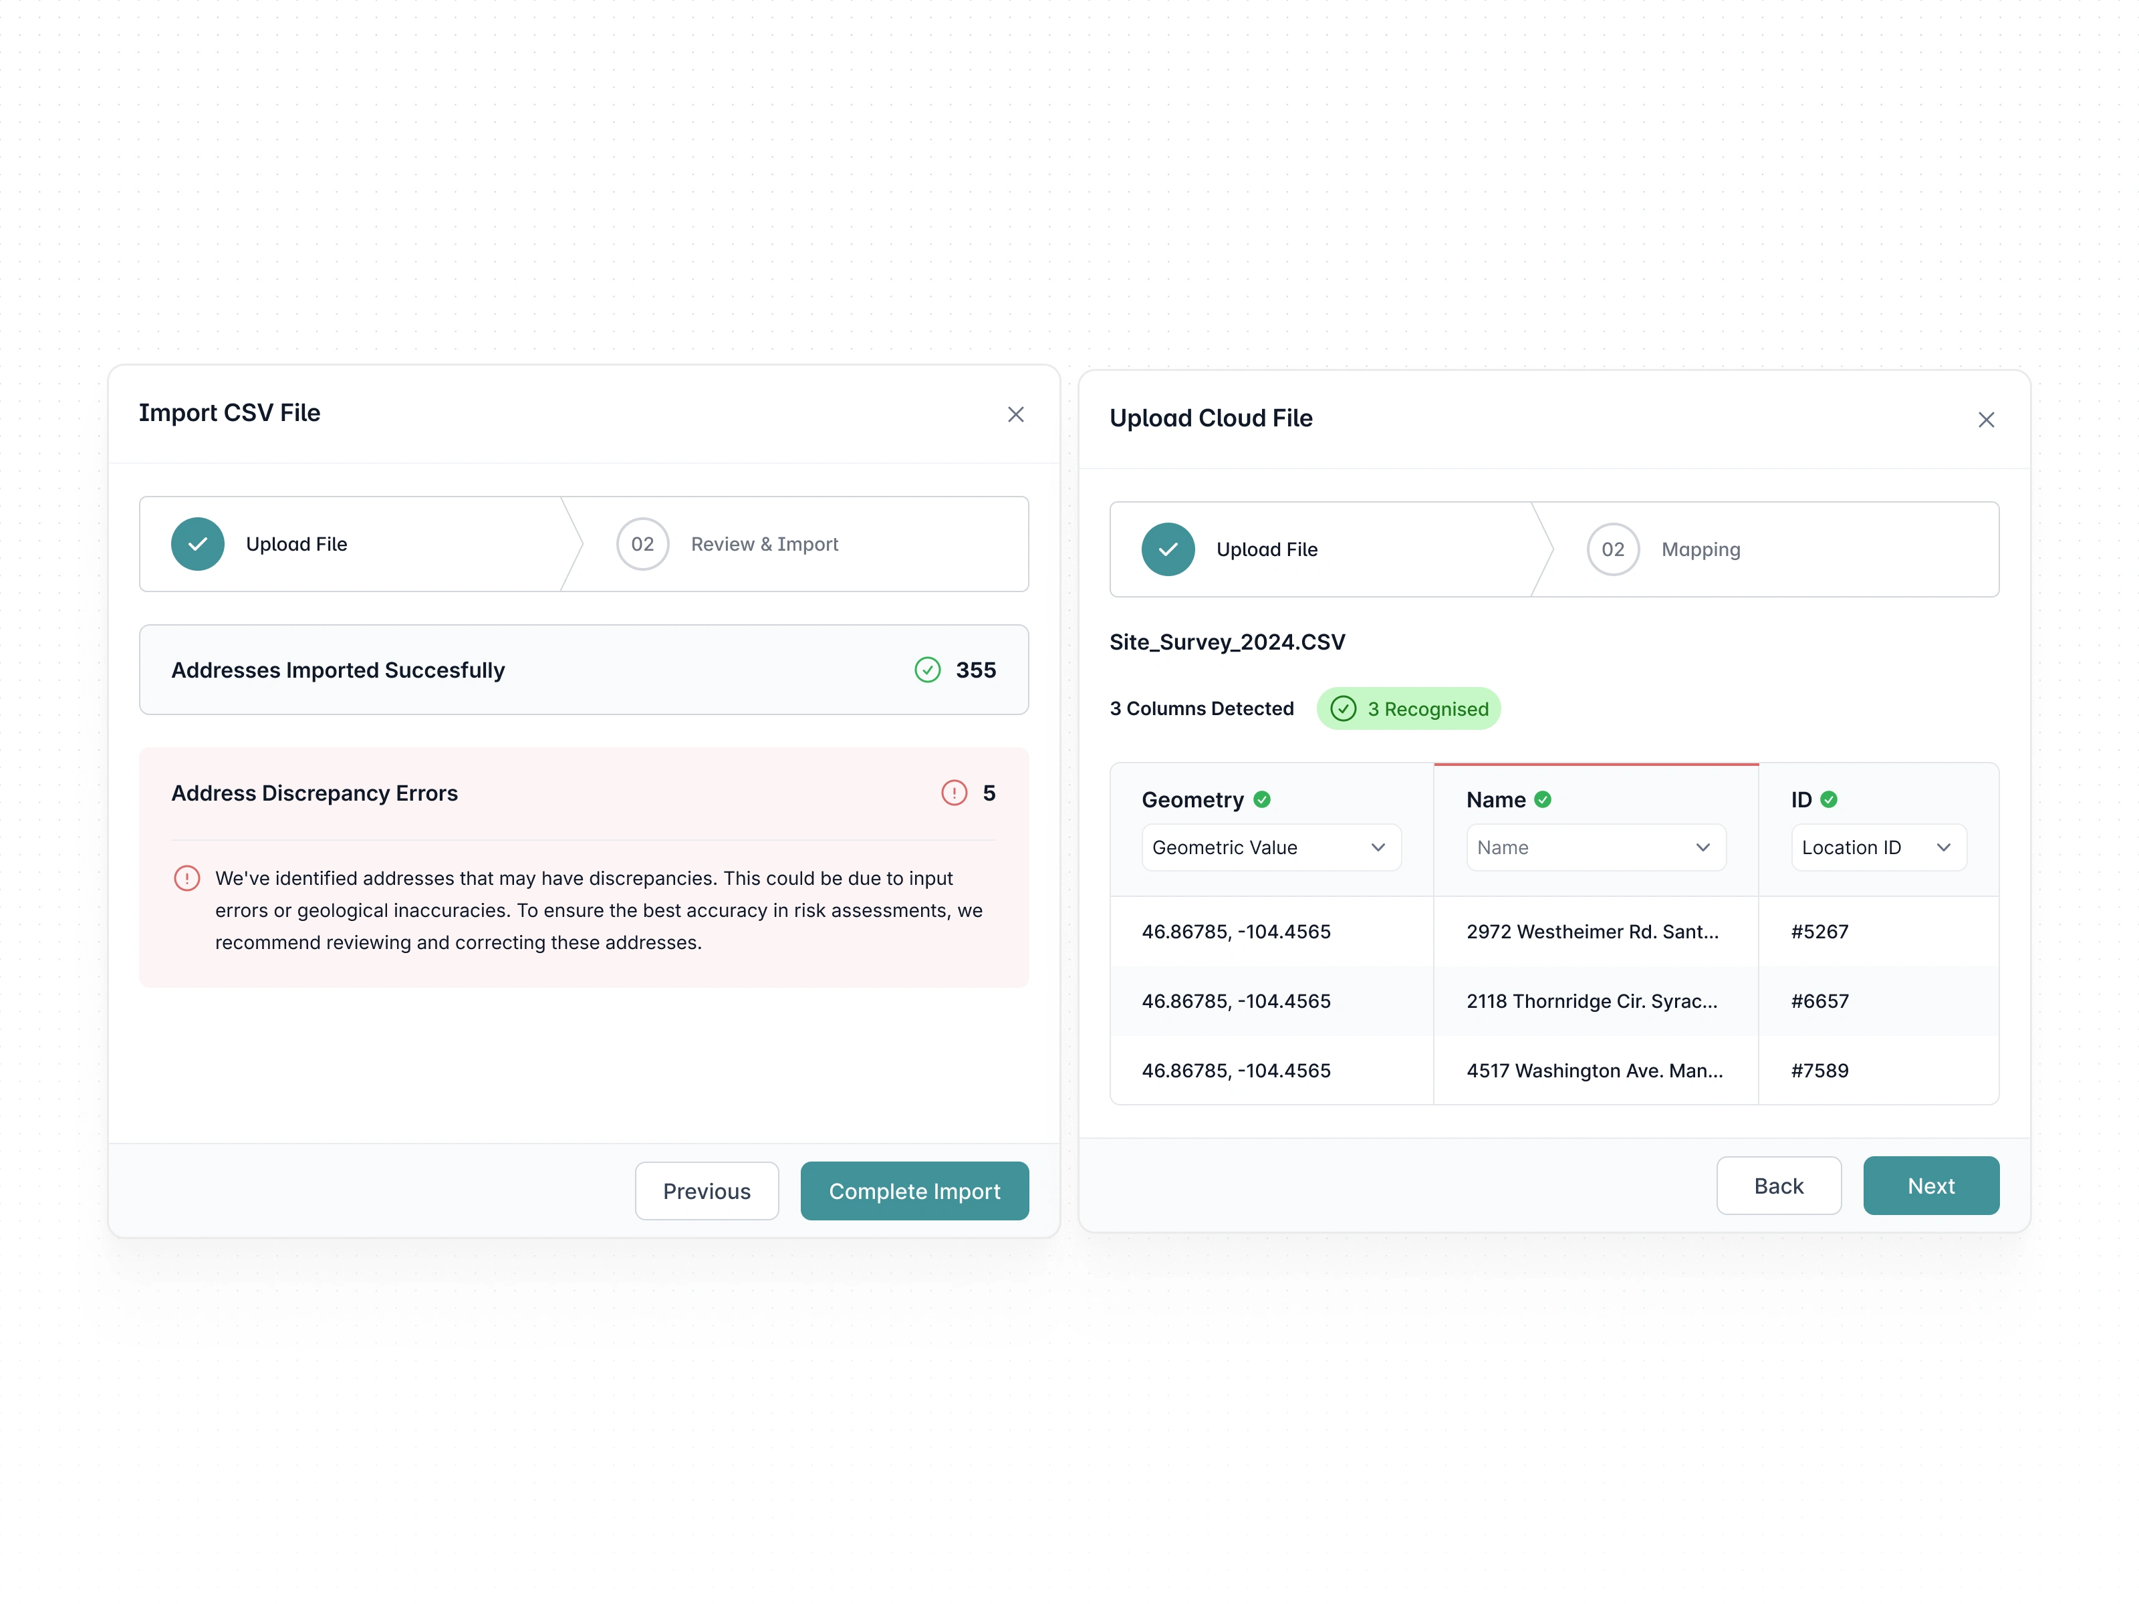
Task: Go to the Review & Import step
Action: point(727,544)
